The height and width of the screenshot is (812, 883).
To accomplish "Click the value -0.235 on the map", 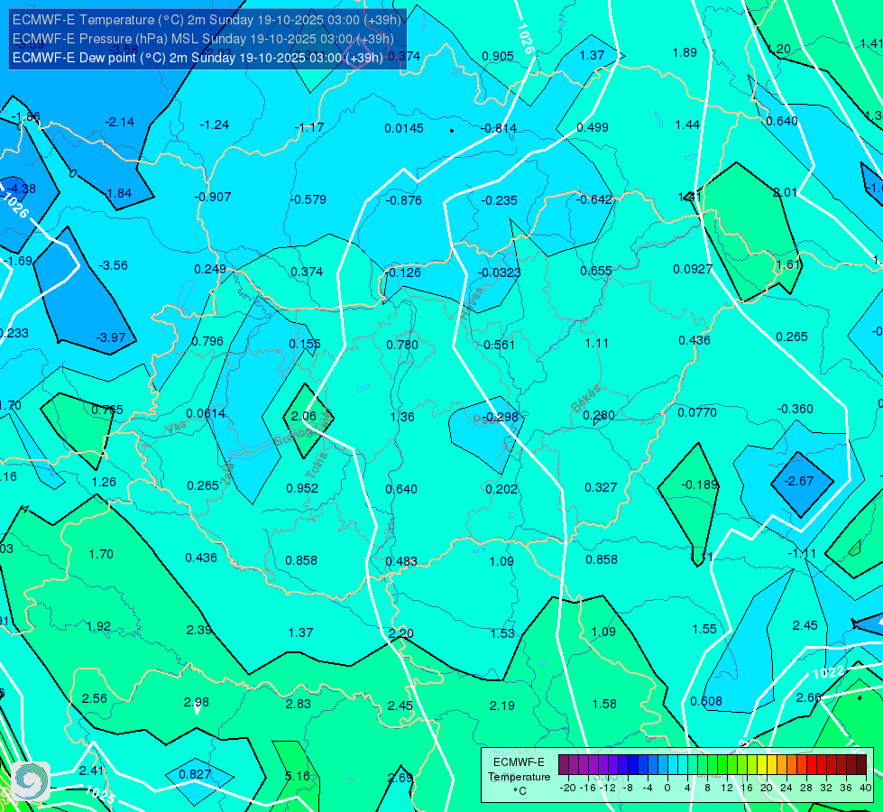I will [499, 200].
